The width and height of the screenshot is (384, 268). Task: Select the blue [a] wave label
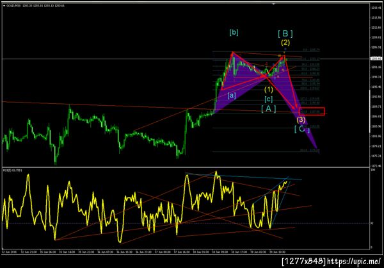tap(232, 96)
